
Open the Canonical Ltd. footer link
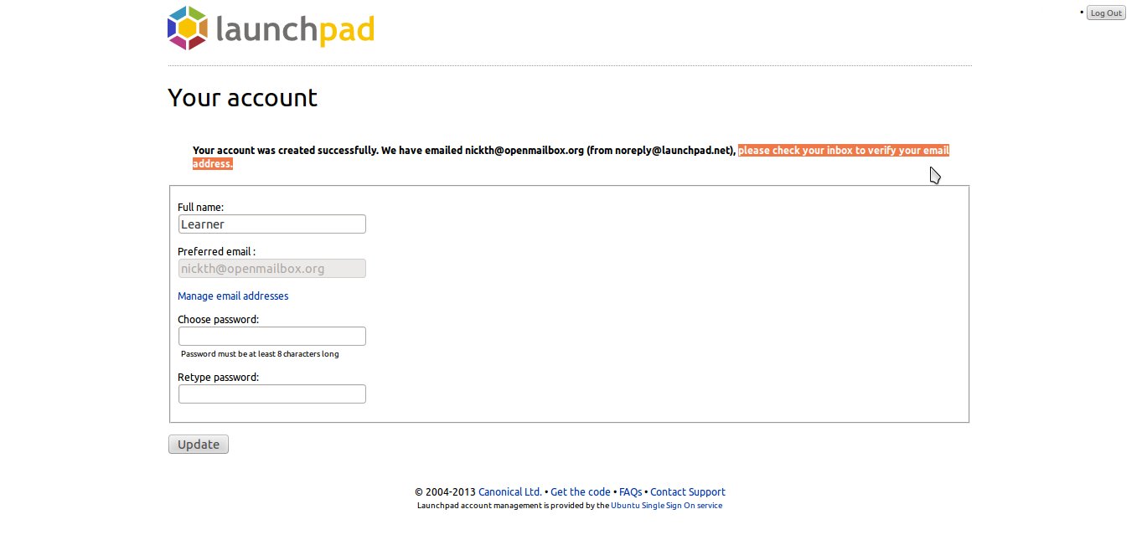509,492
